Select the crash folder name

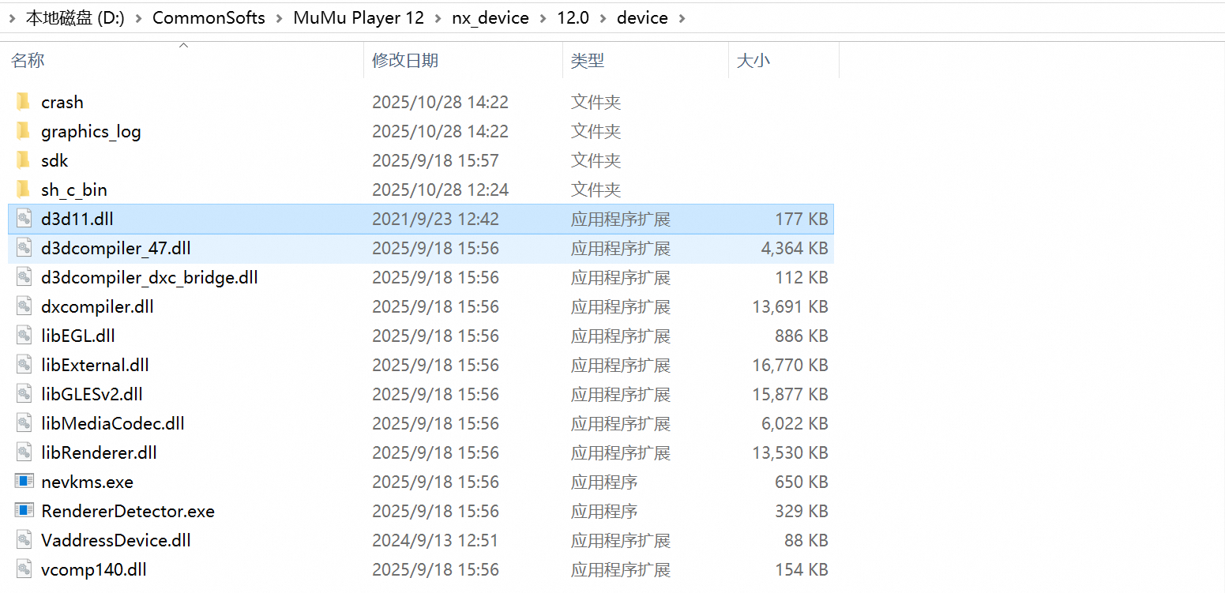[x=62, y=103]
